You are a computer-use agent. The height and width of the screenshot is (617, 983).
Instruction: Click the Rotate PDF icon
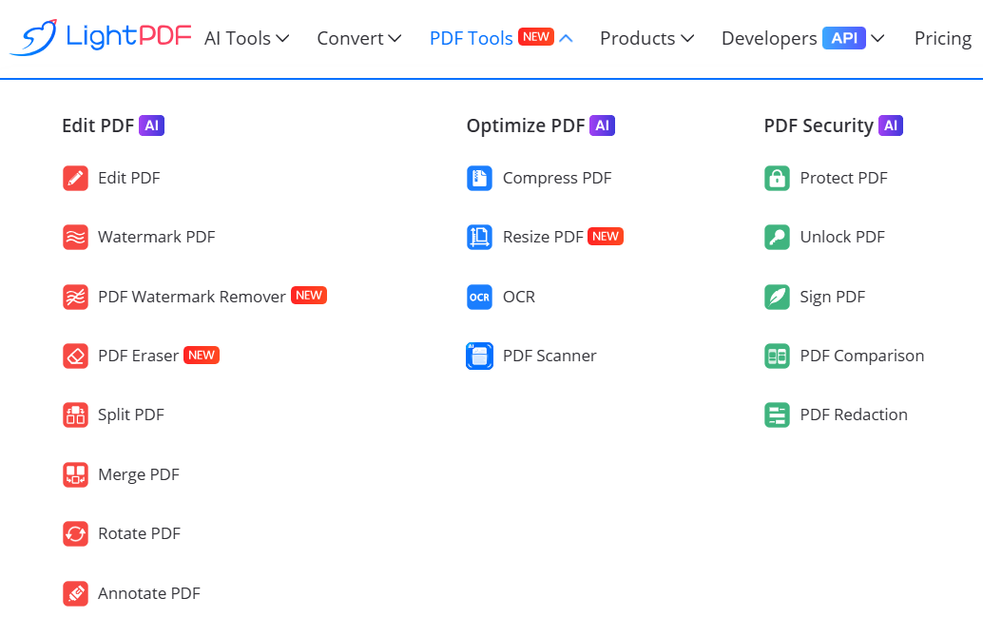(75, 533)
